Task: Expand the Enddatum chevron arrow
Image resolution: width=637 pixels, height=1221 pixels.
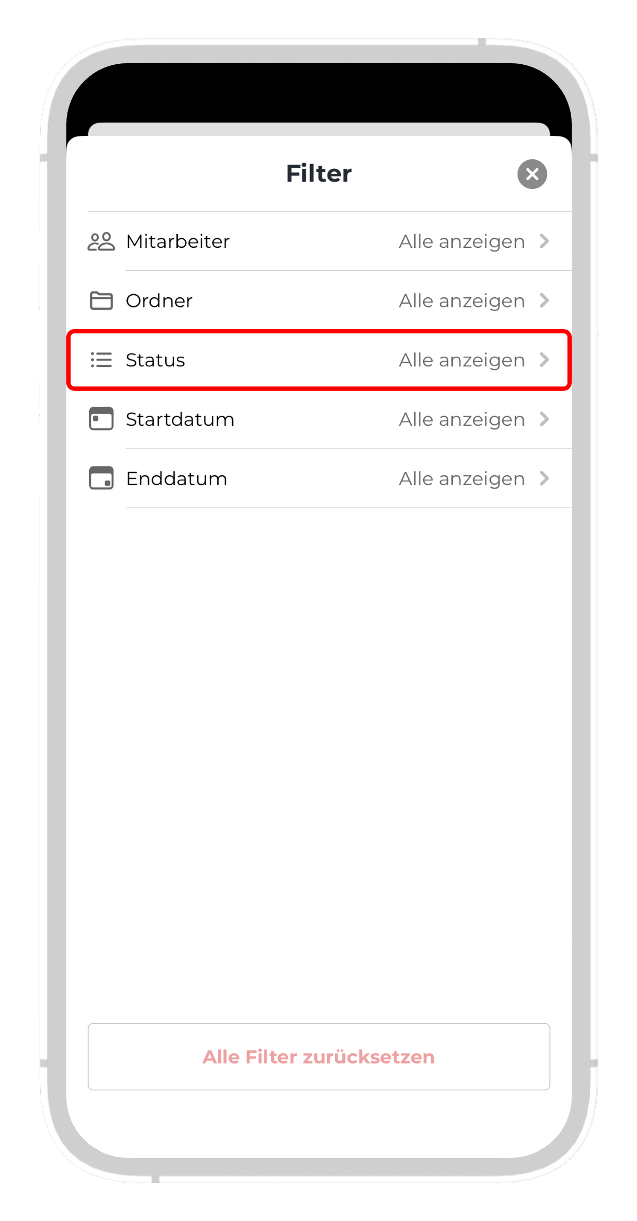Action: (544, 478)
